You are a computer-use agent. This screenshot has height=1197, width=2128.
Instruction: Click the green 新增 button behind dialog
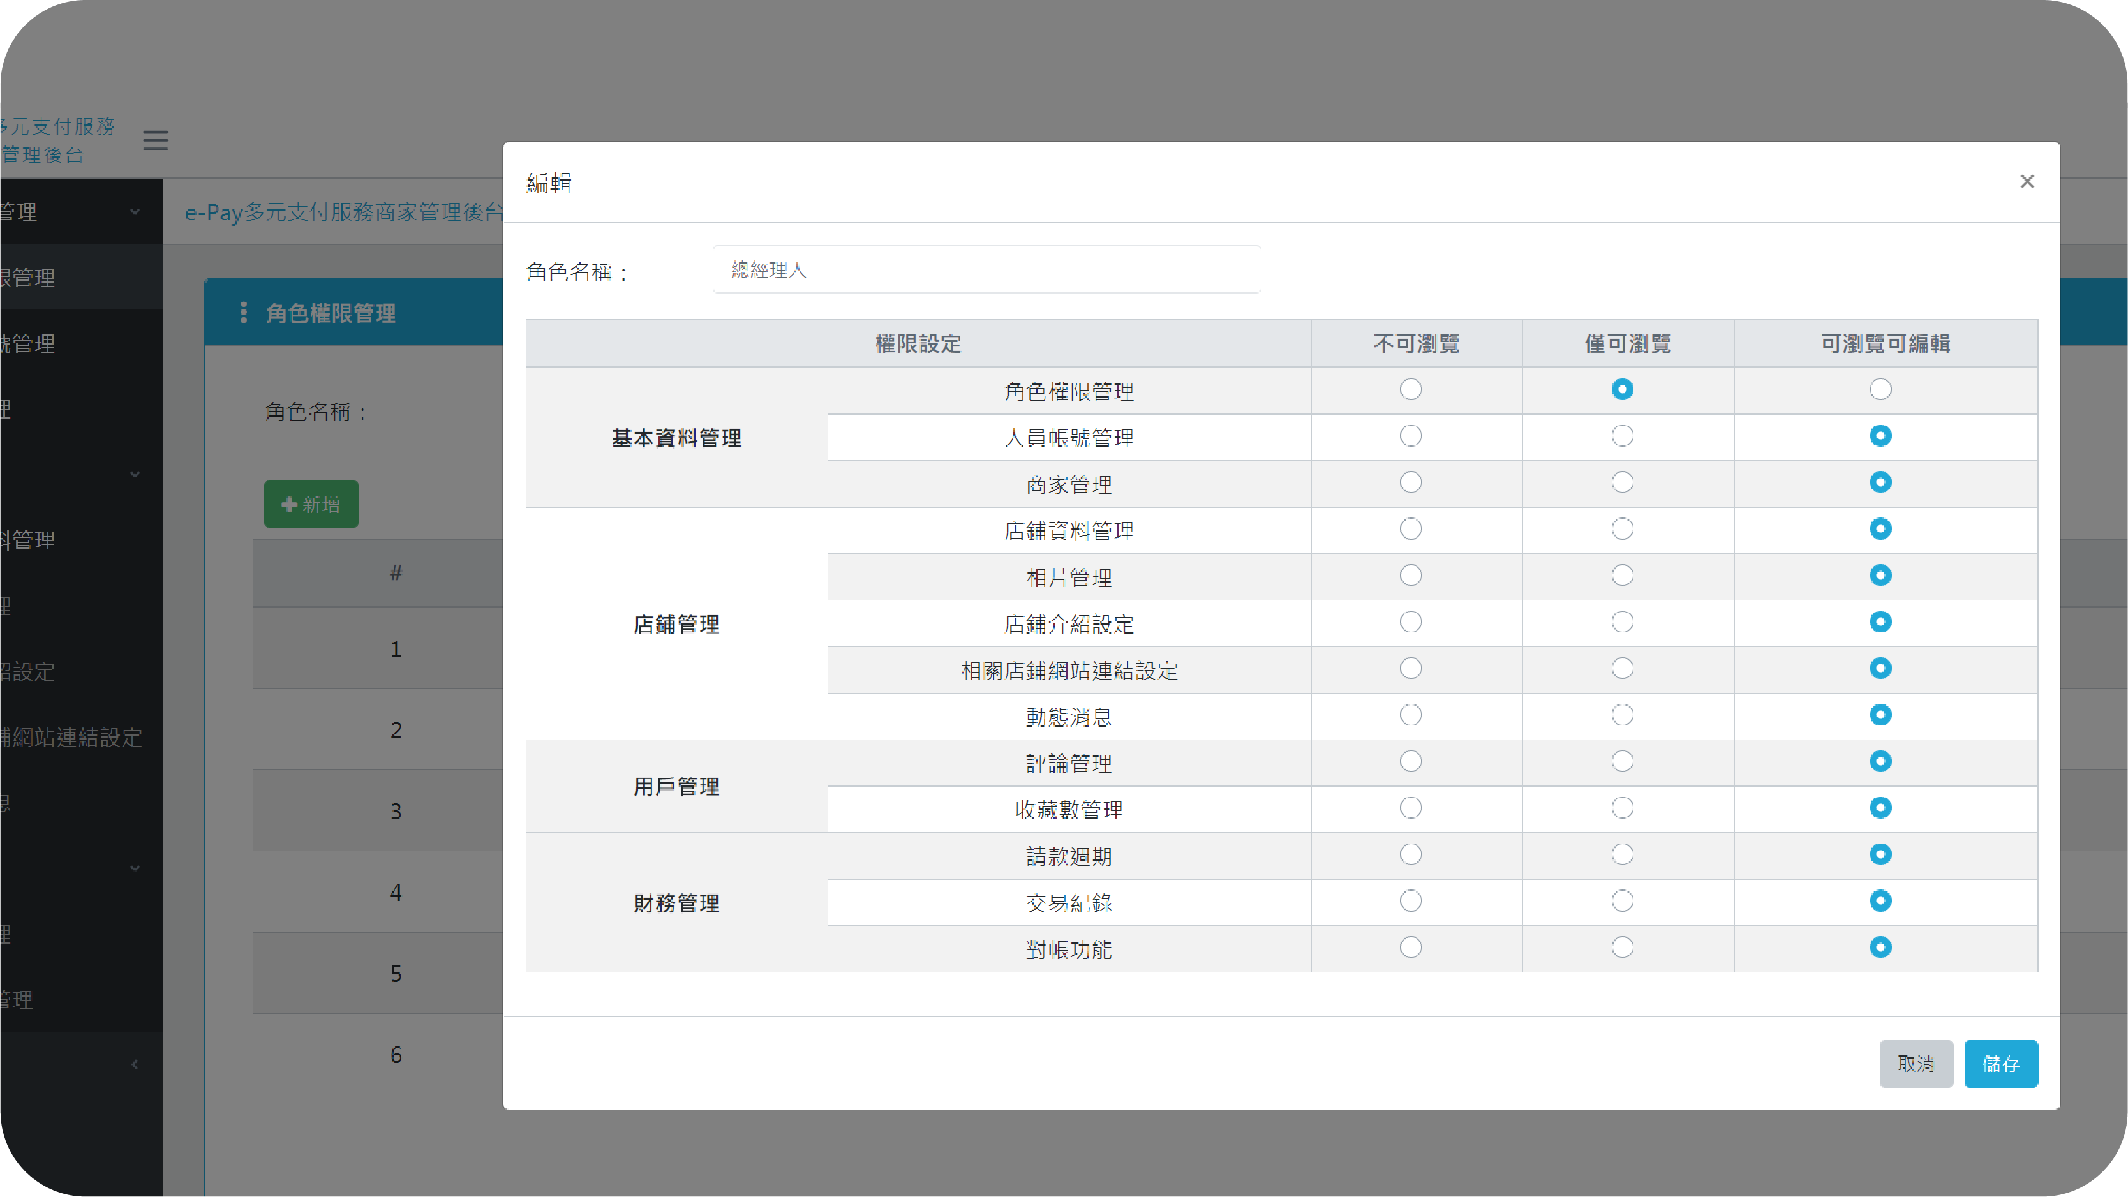click(x=311, y=504)
